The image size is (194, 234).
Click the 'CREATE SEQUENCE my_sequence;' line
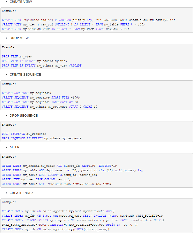(26, 93)
